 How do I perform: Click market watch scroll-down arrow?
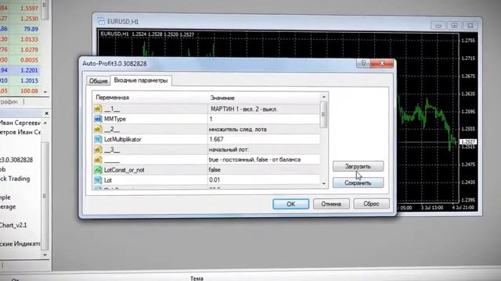(x=45, y=92)
